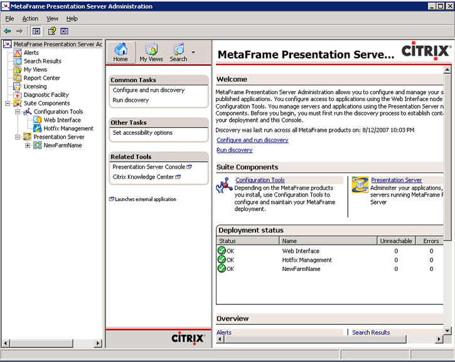Click left arrow of tree pane scrollbar
The image size is (455, 362).
click(x=6, y=343)
